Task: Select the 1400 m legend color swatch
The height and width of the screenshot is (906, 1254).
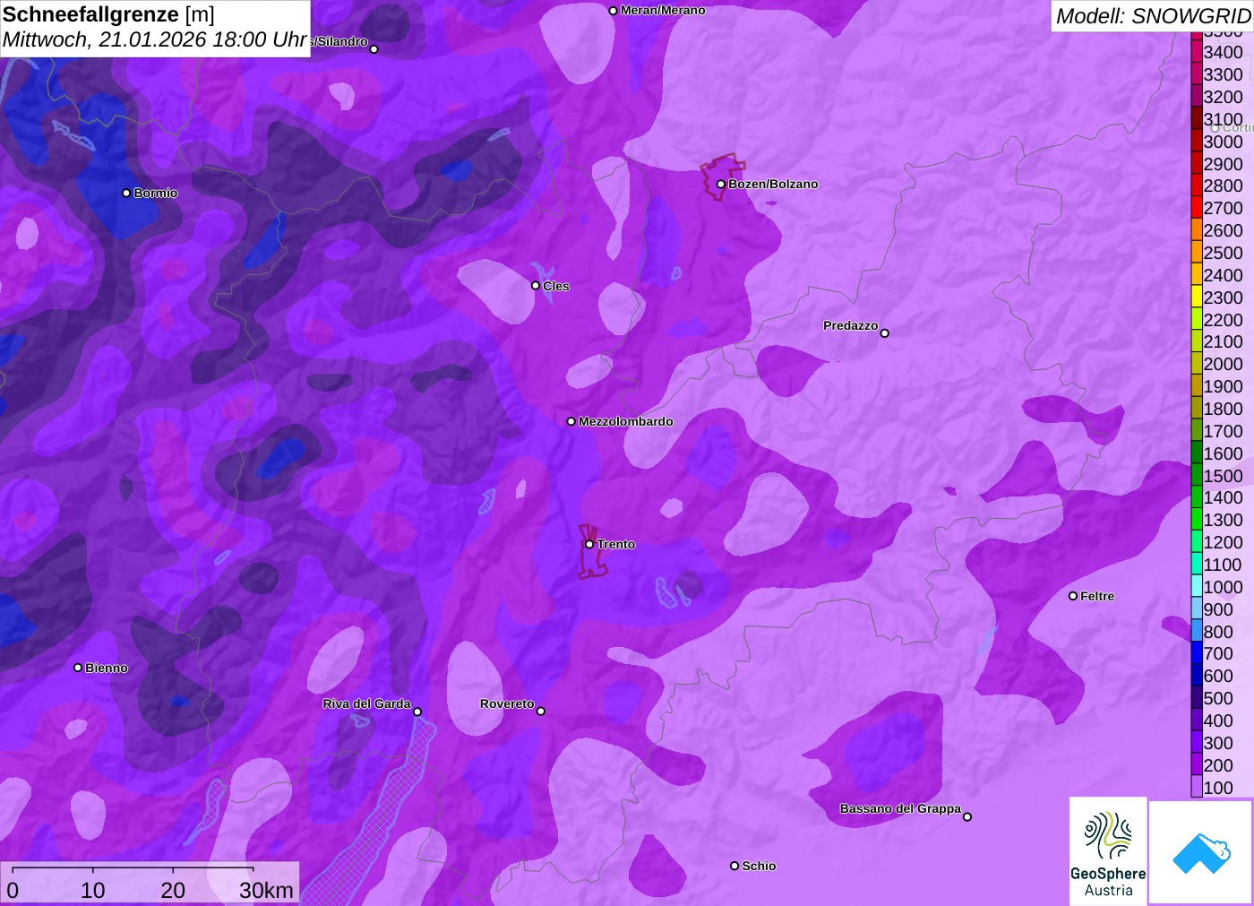Action: (x=1197, y=497)
